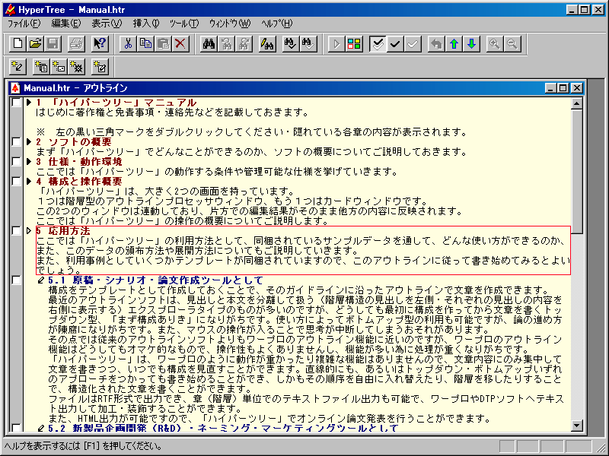Check the box for chapter 2 ソフトの概要
The height and width of the screenshot is (456, 609).
(x=16, y=142)
